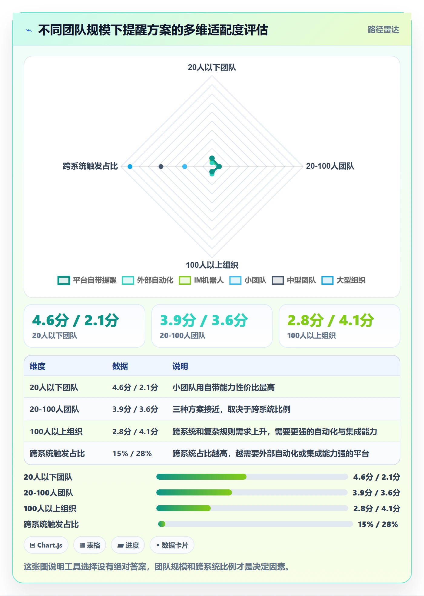Click the 100人以上组织 table row label
This screenshot has width=424, height=596.
click(x=56, y=432)
